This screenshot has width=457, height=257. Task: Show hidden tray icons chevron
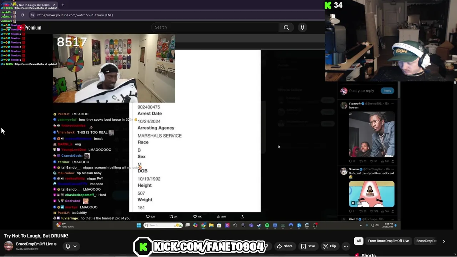pos(361,225)
